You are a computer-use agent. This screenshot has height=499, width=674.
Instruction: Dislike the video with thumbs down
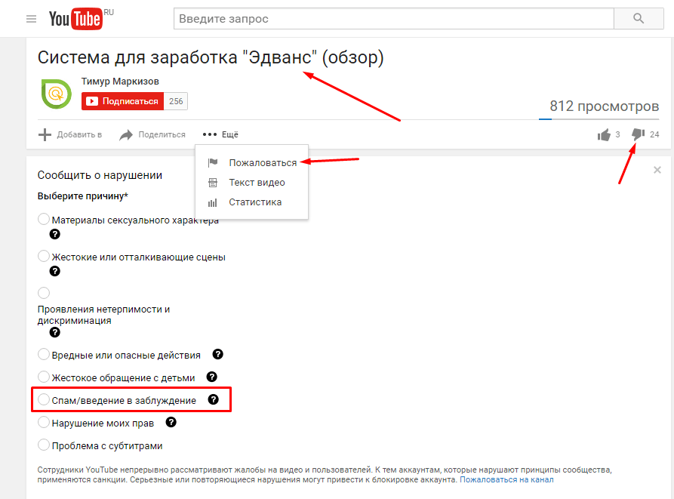pyautogui.click(x=638, y=134)
